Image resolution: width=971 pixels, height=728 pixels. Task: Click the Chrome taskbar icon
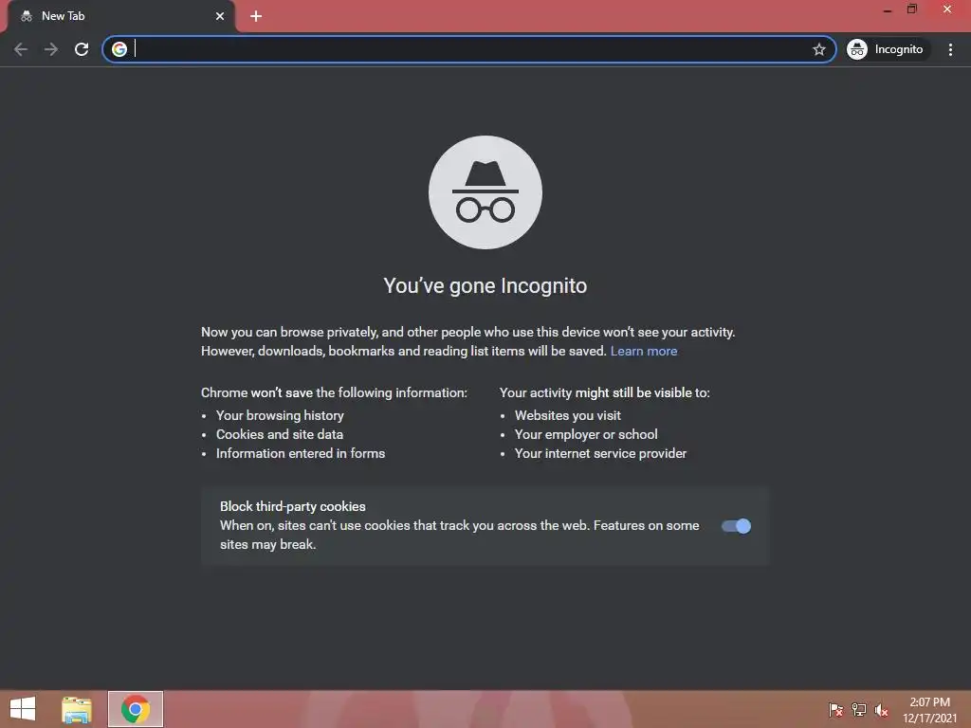(136, 709)
